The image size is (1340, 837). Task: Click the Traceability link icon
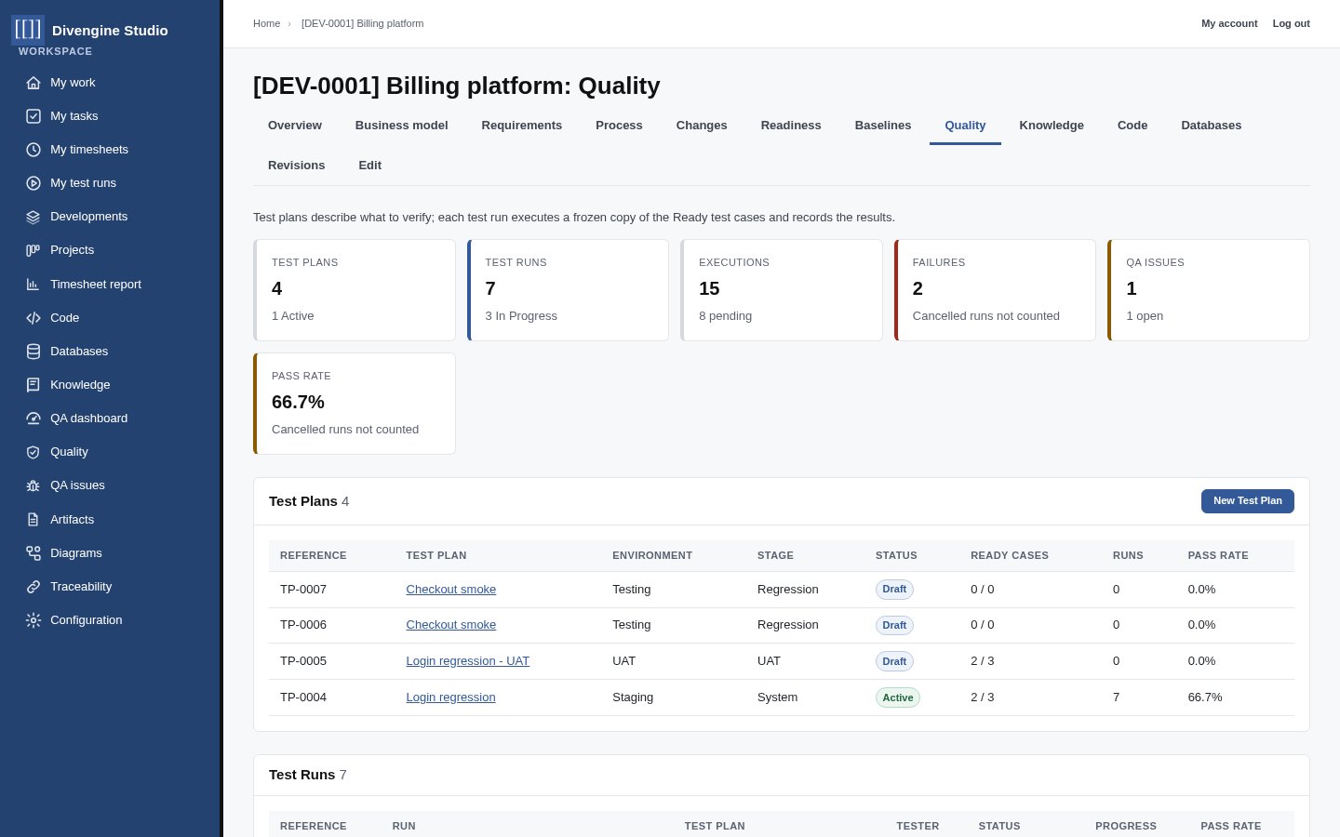click(33, 587)
